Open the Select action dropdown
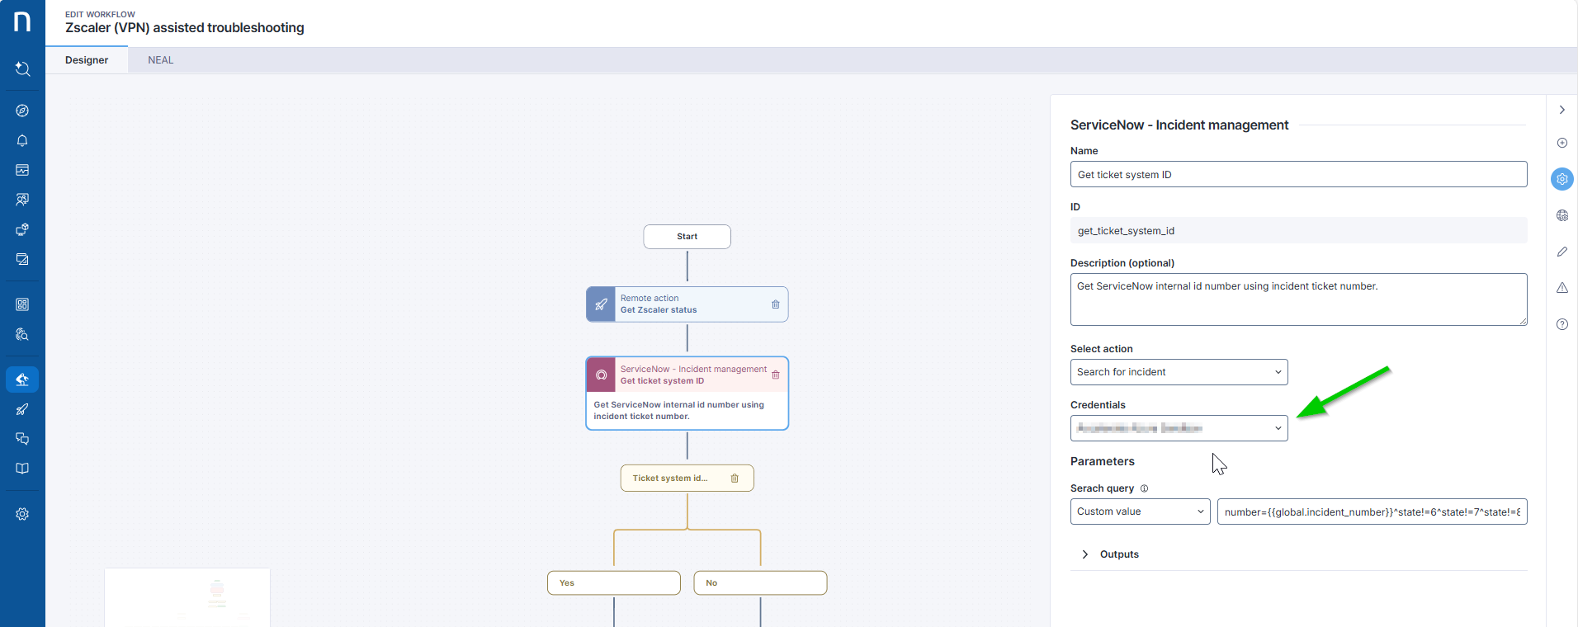Viewport: 1578px width, 627px height. pos(1179,372)
